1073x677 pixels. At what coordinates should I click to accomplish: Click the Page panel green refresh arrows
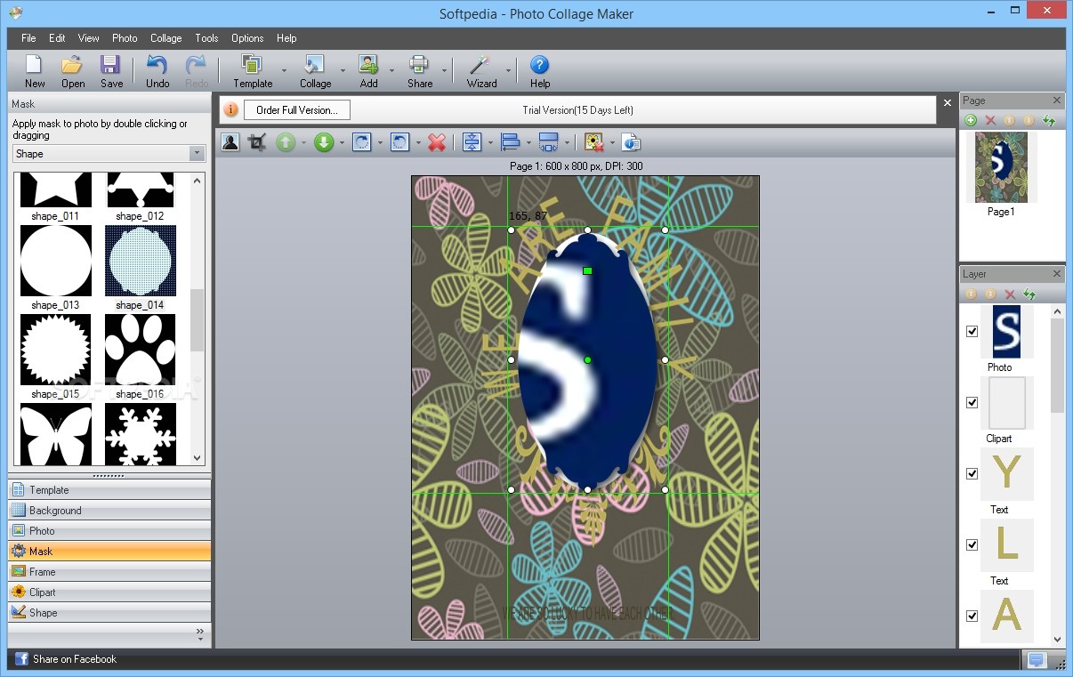point(1049,120)
